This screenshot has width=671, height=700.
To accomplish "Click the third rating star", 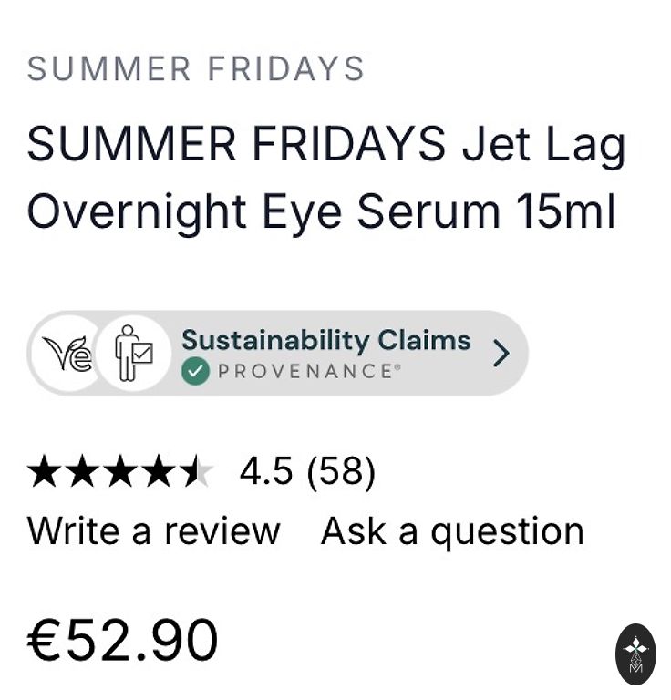I will [x=119, y=472].
